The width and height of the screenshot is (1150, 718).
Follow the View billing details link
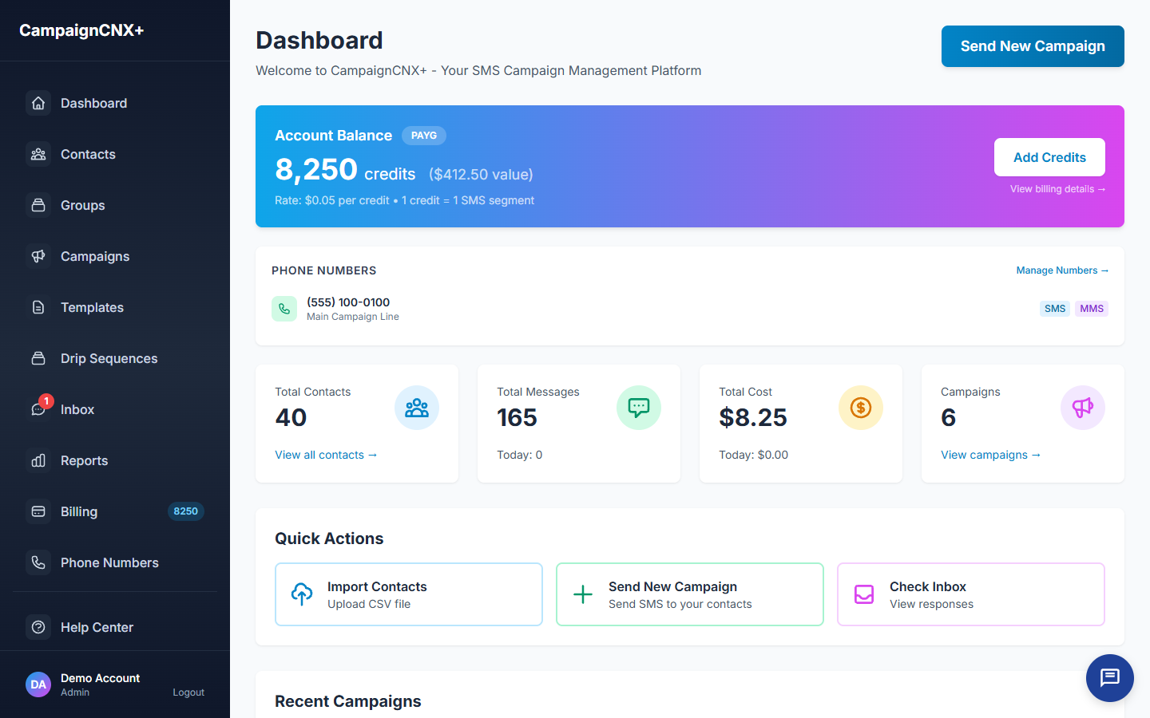point(1057,189)
